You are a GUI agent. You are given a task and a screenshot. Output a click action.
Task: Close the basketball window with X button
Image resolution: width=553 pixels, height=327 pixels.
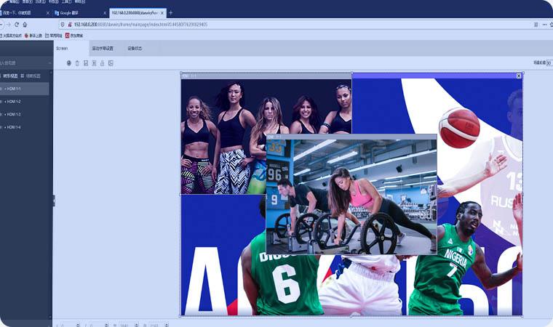pyautogui.click(x=519, y=76)
